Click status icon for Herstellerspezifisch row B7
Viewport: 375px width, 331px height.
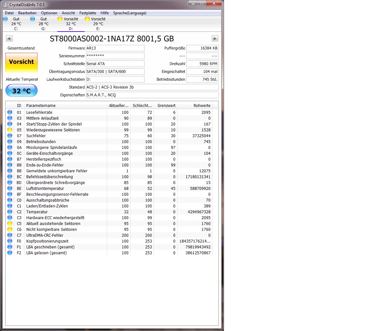(10, 159)
